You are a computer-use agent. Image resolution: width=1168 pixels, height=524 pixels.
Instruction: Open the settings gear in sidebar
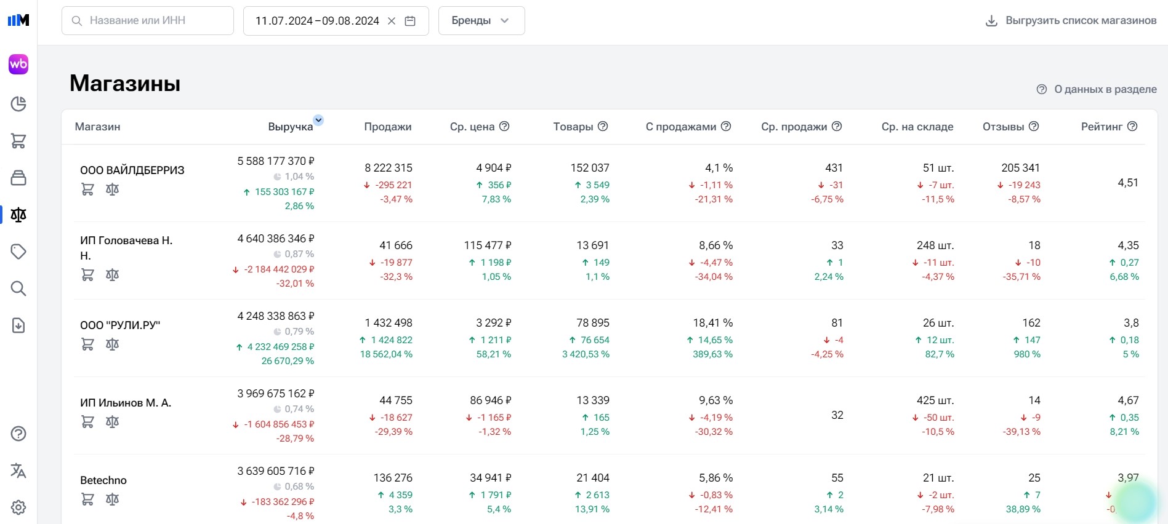18,507
